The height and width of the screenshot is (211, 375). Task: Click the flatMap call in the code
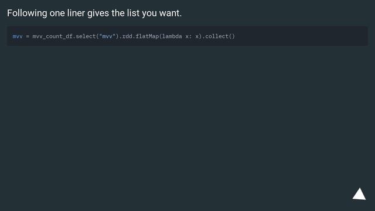tap(147, 36)
